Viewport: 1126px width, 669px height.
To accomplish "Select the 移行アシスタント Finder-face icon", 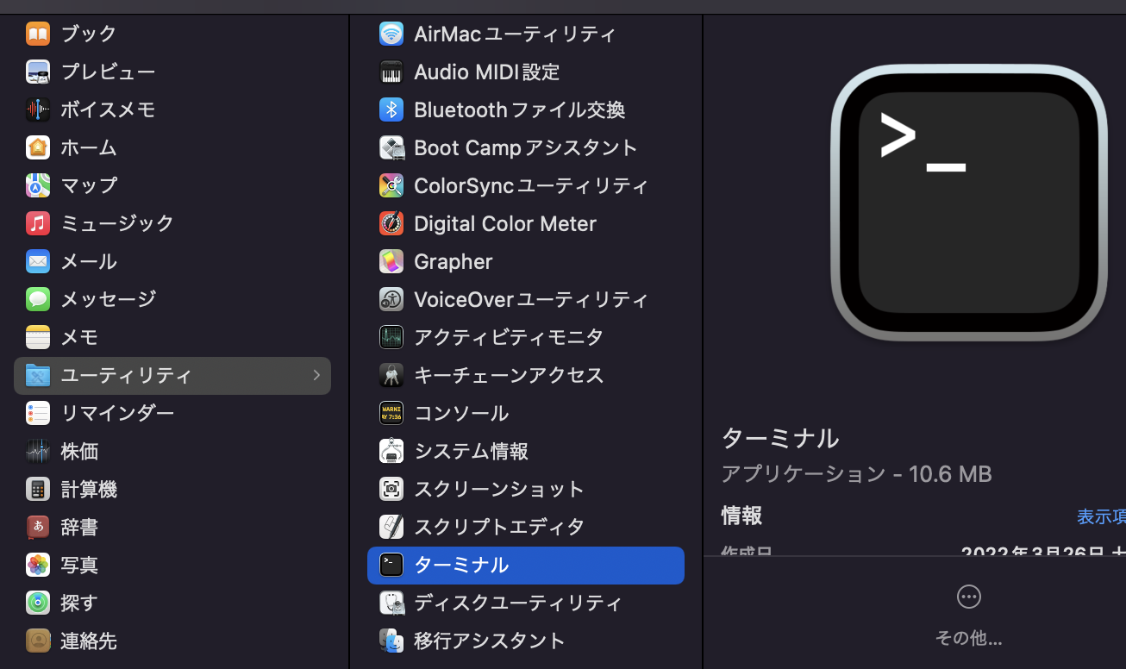I will point(391,641).
